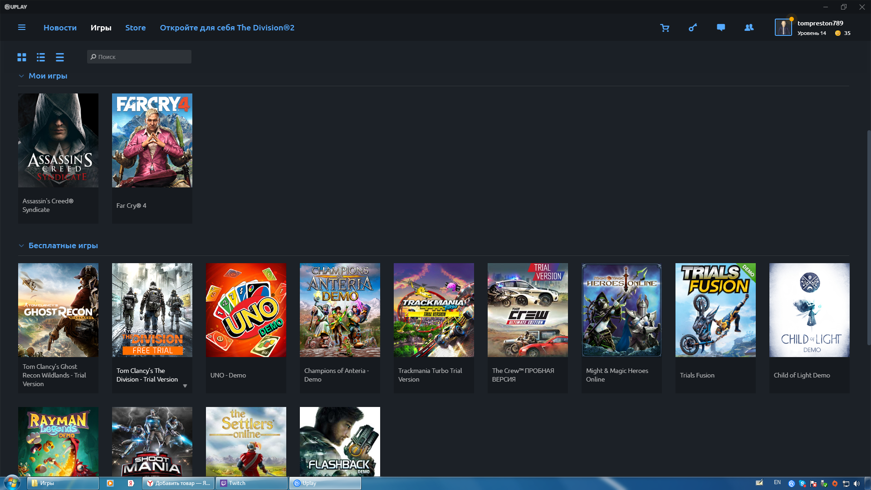
Task: Click the key activation icon
Action: click(693, 28)
